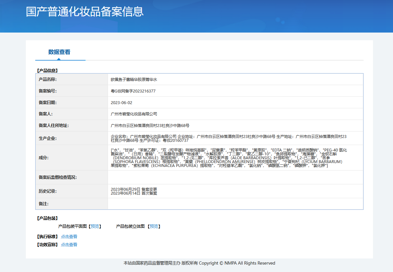The height and width of the screenshot is (272, 393).
Task: Click the 2023年06月29日 备案变更 history entry
Action: point(134,189)
